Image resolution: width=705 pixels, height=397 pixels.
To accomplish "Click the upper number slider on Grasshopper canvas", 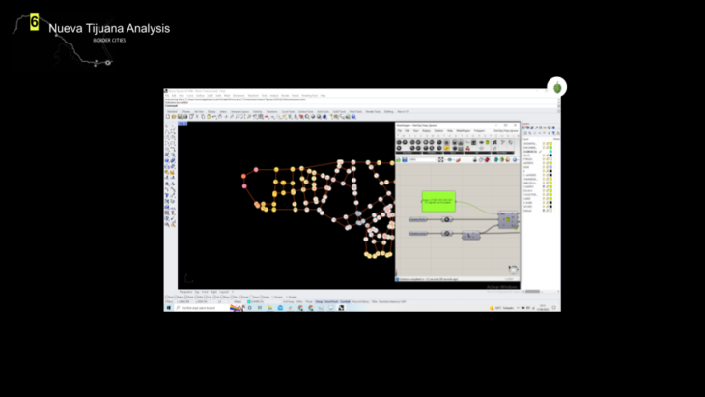I will [x=418, y=220].
